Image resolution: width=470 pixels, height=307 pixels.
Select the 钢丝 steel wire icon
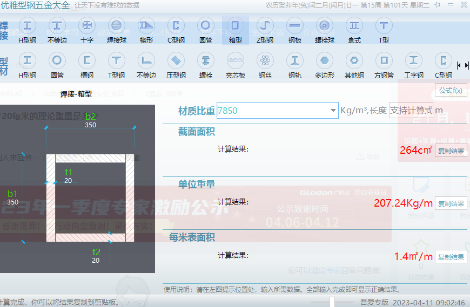tap(265, 65)
